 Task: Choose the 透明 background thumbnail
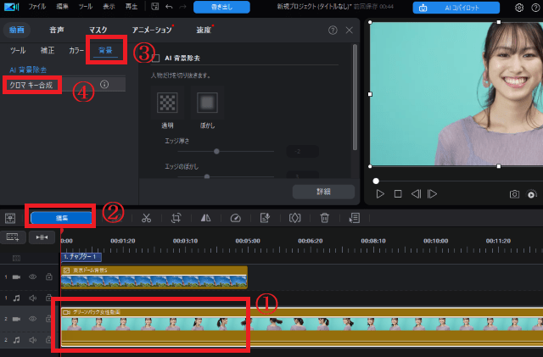tap(168, 103)
